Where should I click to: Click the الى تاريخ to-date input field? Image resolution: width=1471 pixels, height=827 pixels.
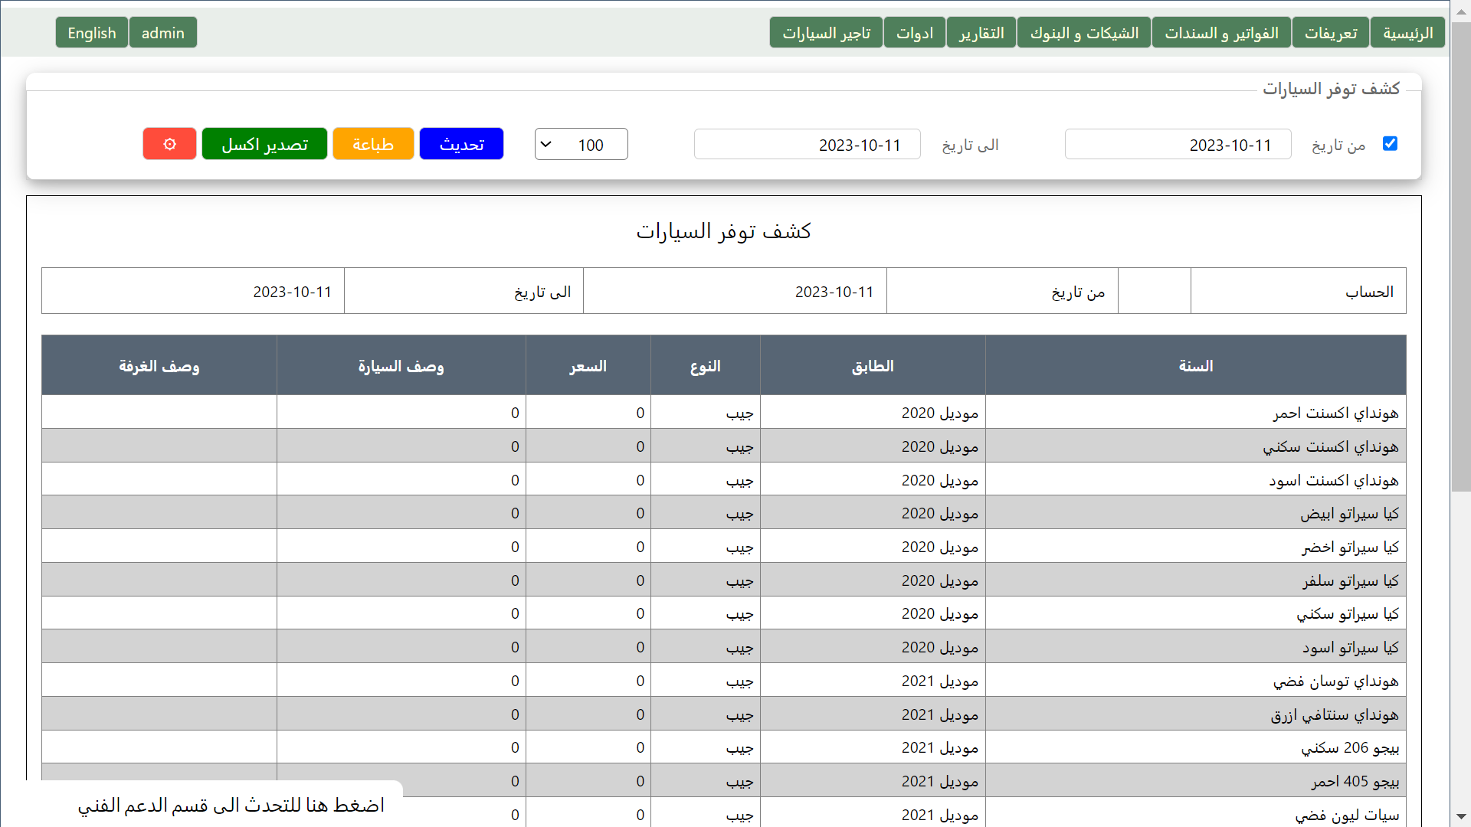tap(807, 145)
